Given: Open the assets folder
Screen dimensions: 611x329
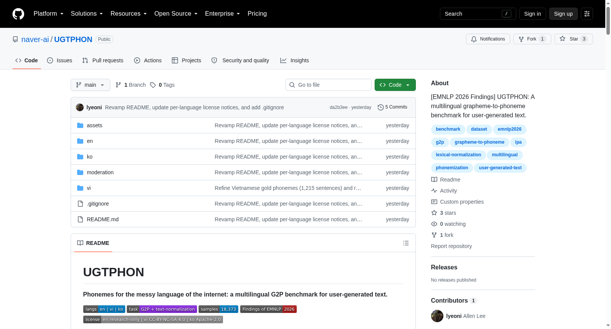Looking at the screenshot, I should pyautogui.click(x=94, y=125).
